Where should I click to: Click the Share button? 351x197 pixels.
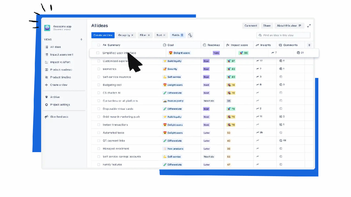click(267, 25)
